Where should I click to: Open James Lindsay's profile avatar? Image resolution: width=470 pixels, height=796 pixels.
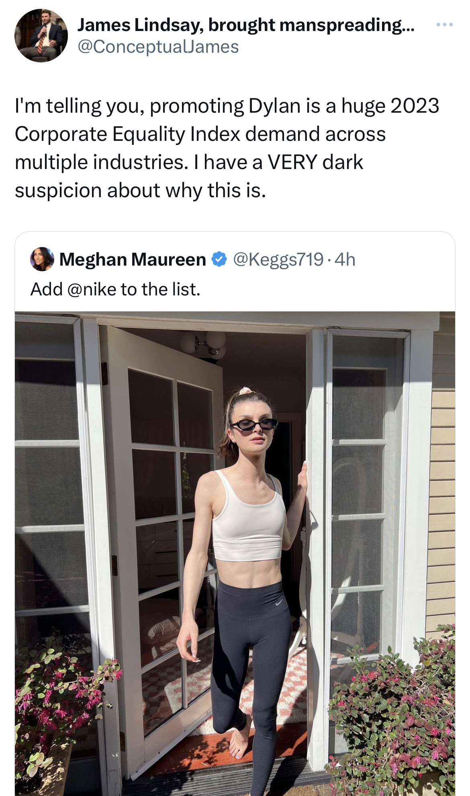41,35
